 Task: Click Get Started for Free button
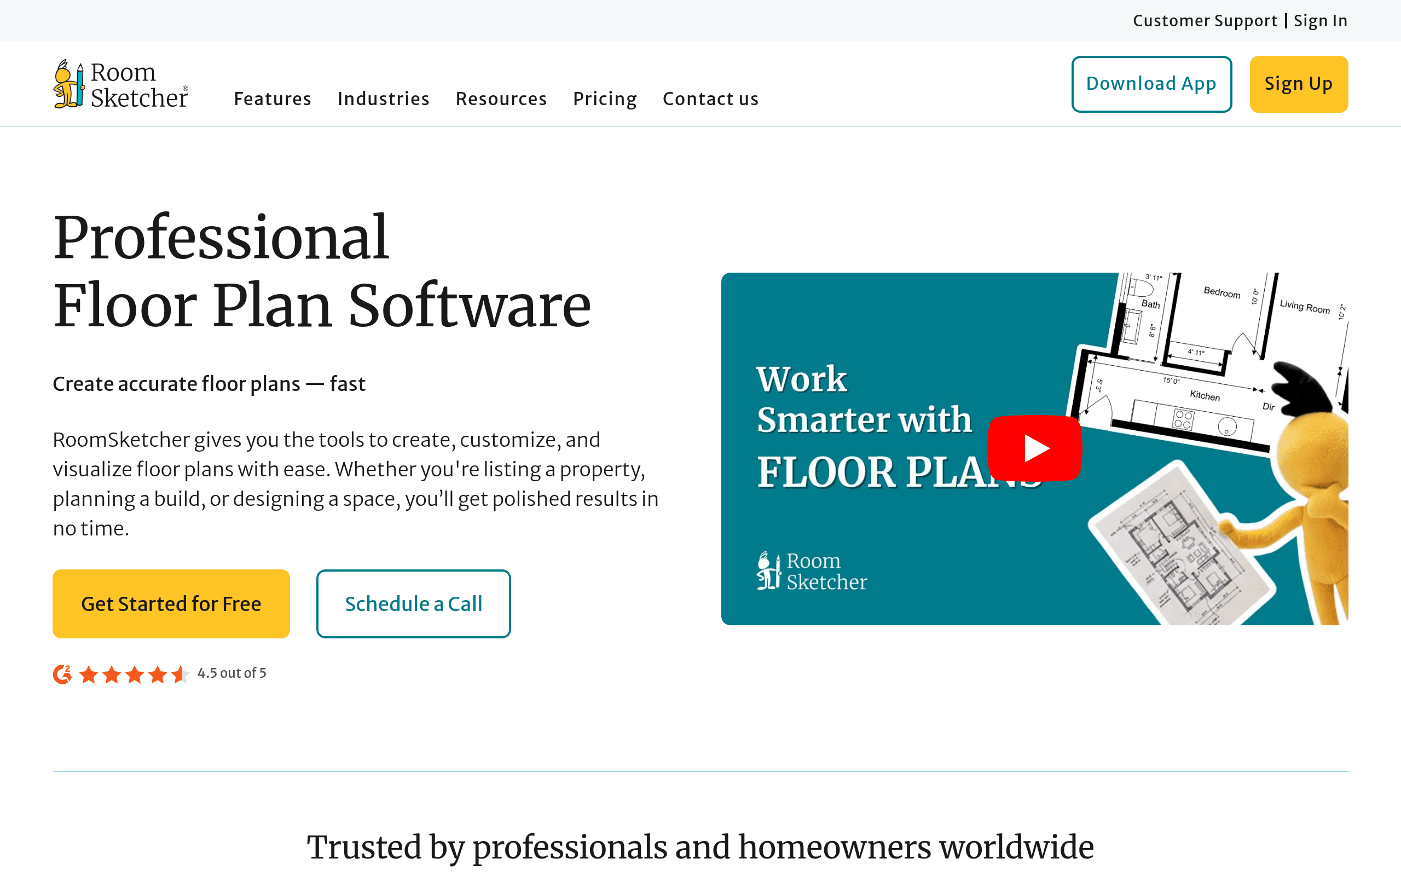171,604
